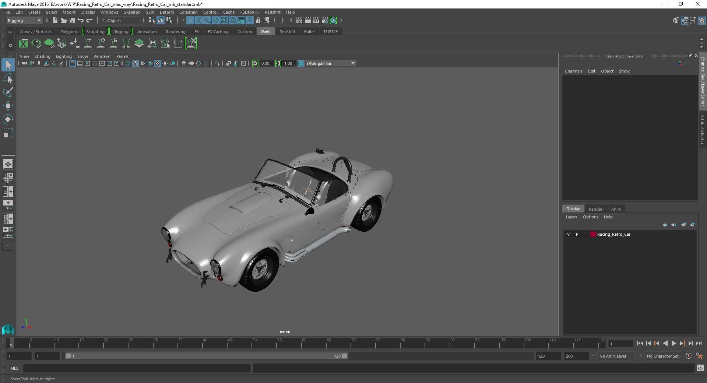The width and height of the screenshot is (707, 383).
Task: Click the undo arrow icon
Action: (81, 21)
